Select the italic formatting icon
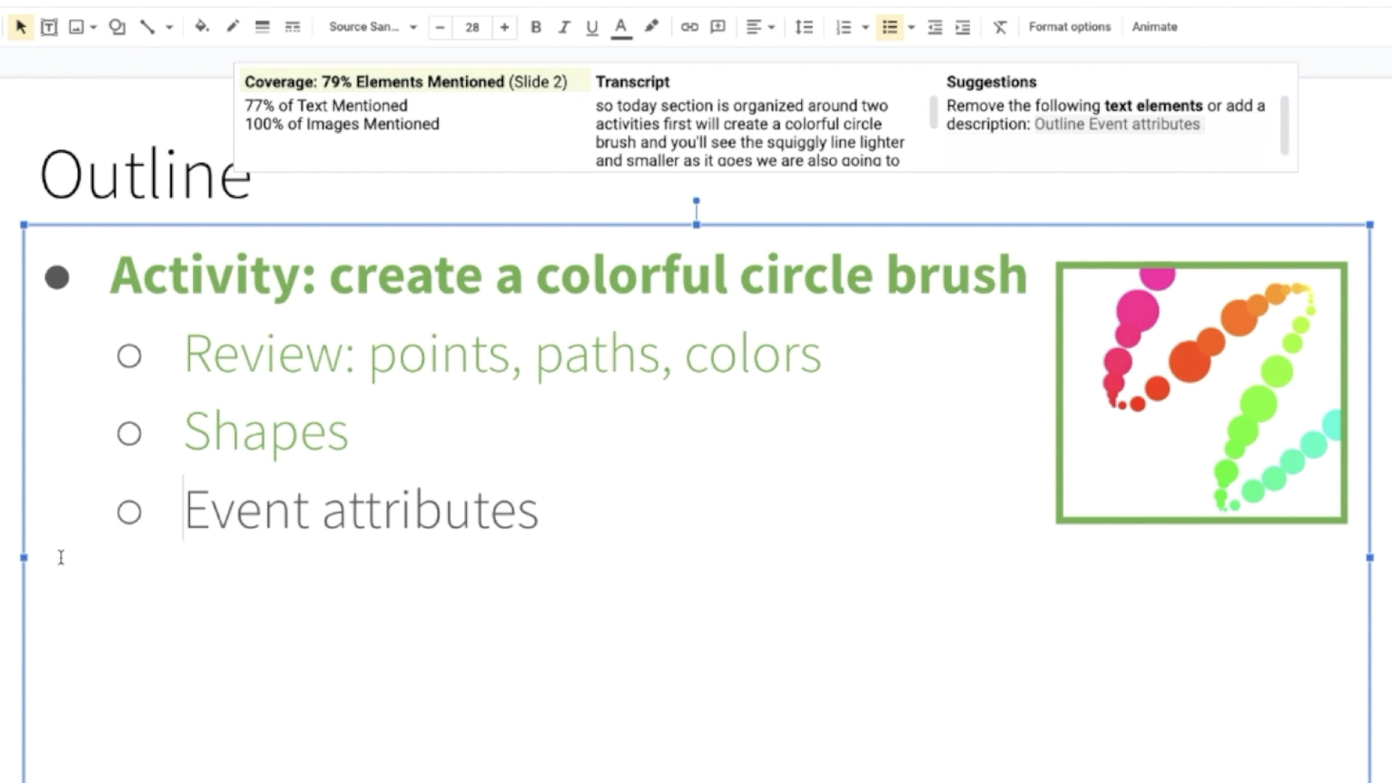Screen dimensions: 1392x783 [x=564, y=27]
